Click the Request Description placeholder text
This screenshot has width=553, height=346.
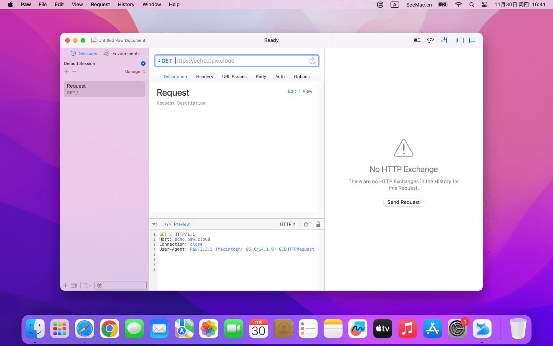pos(181,103)
